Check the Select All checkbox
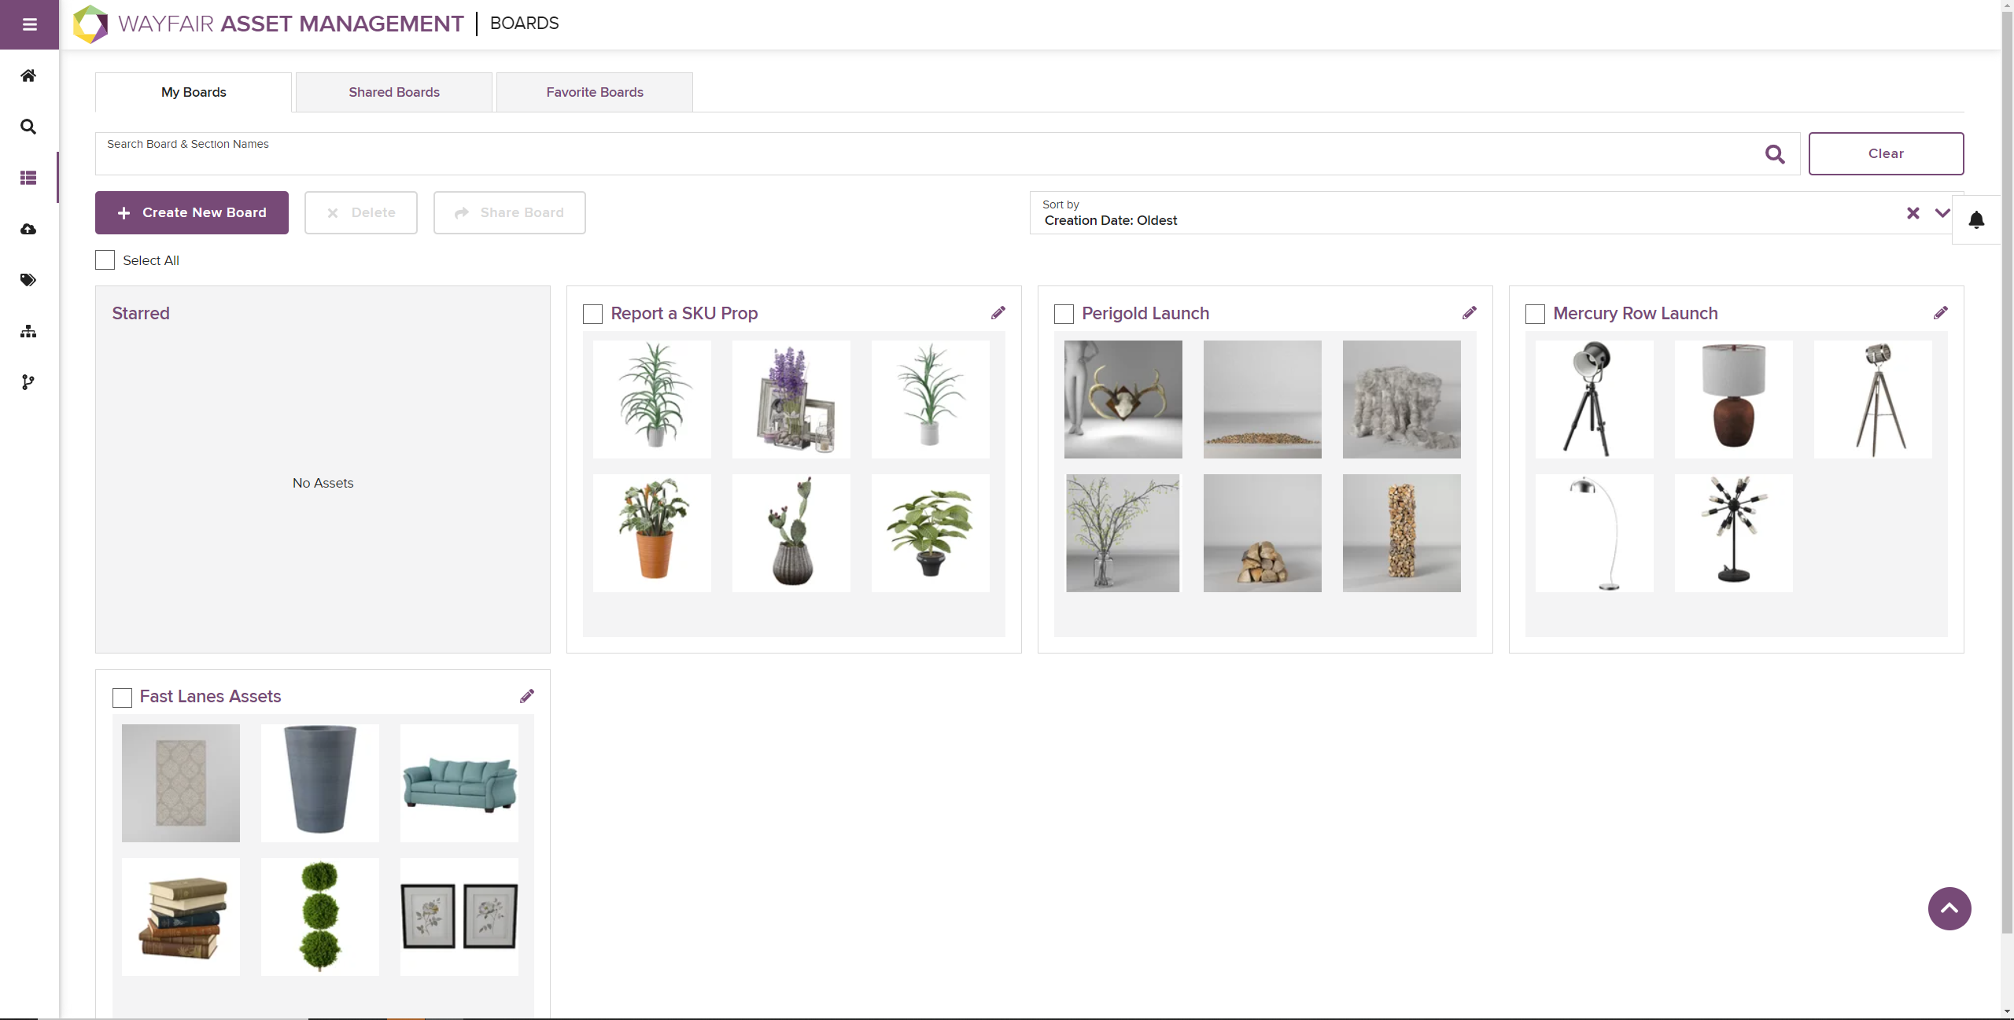The image size is (2014, 1020). click(x=105, y=260)
